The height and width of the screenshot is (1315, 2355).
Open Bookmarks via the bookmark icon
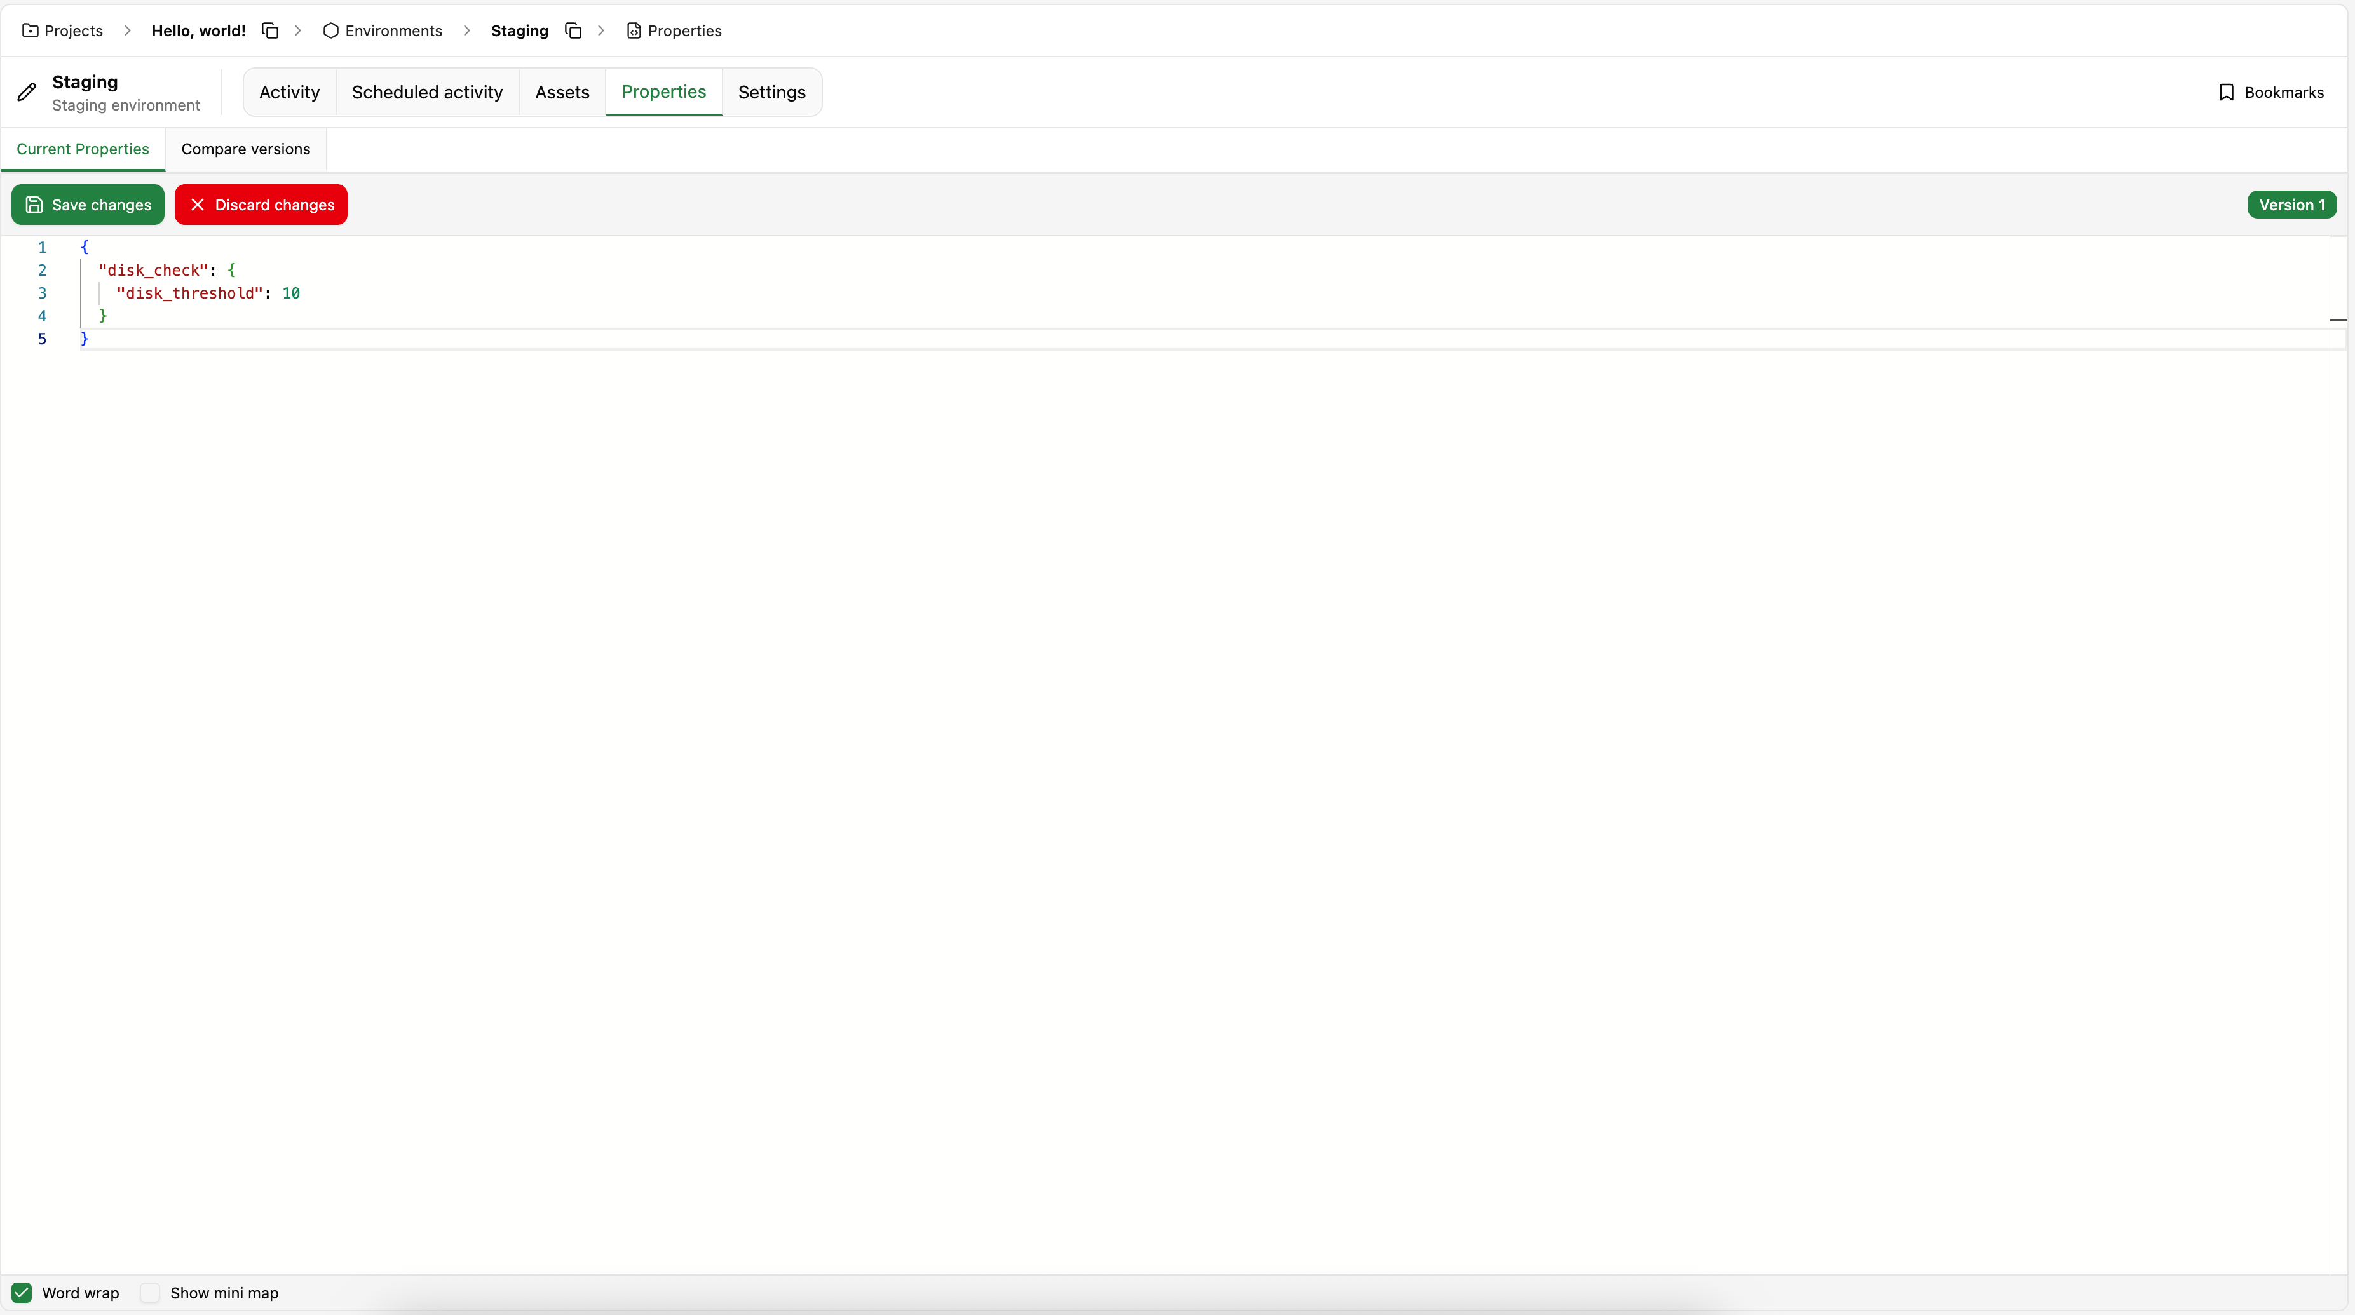point(2227,92)
